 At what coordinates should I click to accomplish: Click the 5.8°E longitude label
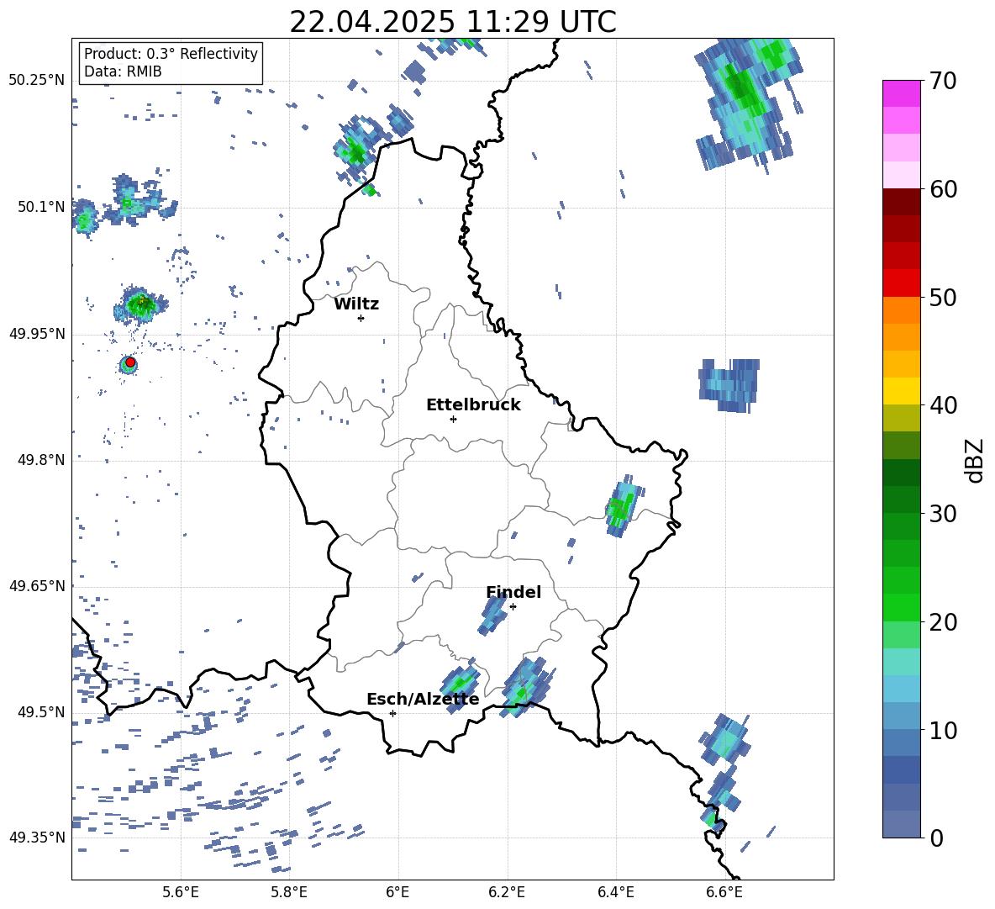[289, 892]
